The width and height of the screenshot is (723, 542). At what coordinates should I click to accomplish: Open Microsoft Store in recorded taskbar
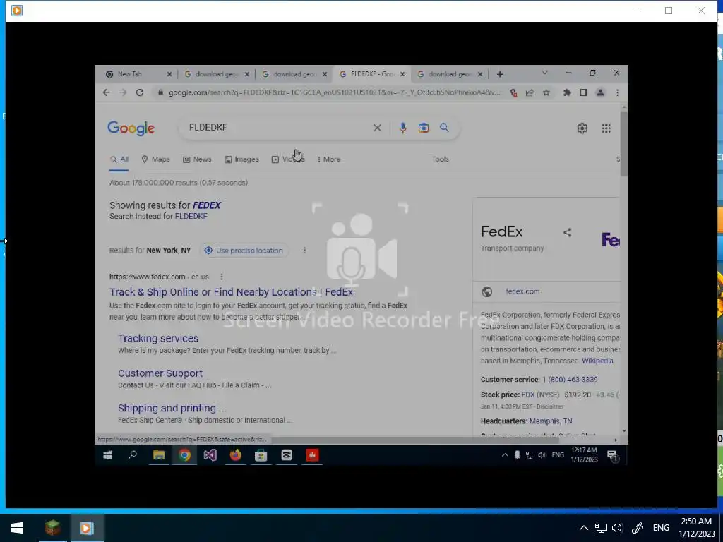tap(261, 455)
